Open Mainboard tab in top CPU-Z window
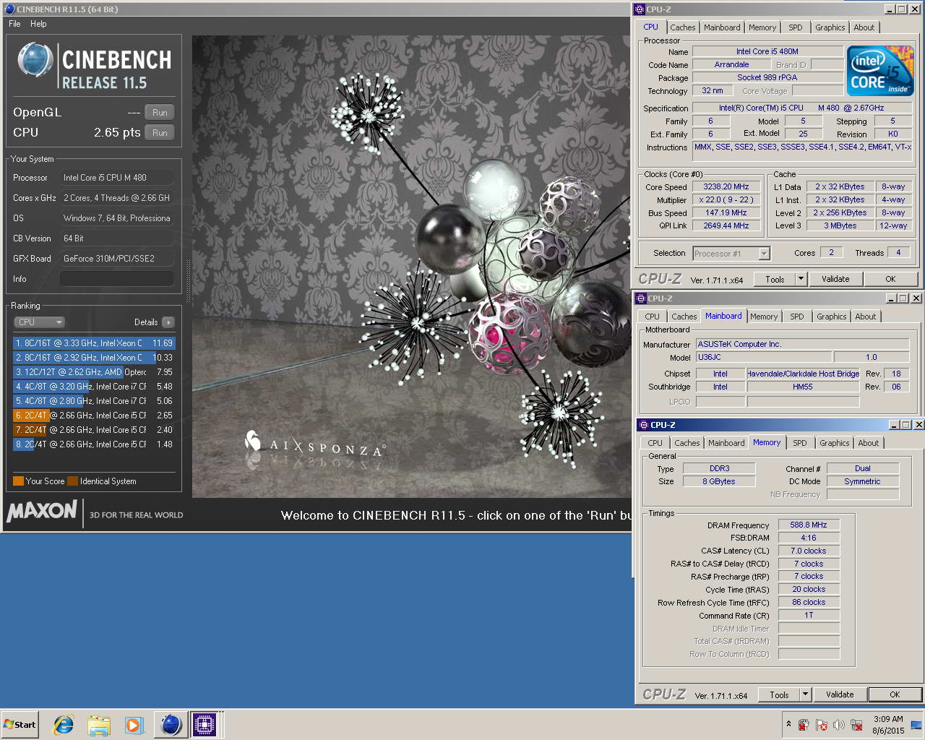The image size is (925, 740). [722, 27]
